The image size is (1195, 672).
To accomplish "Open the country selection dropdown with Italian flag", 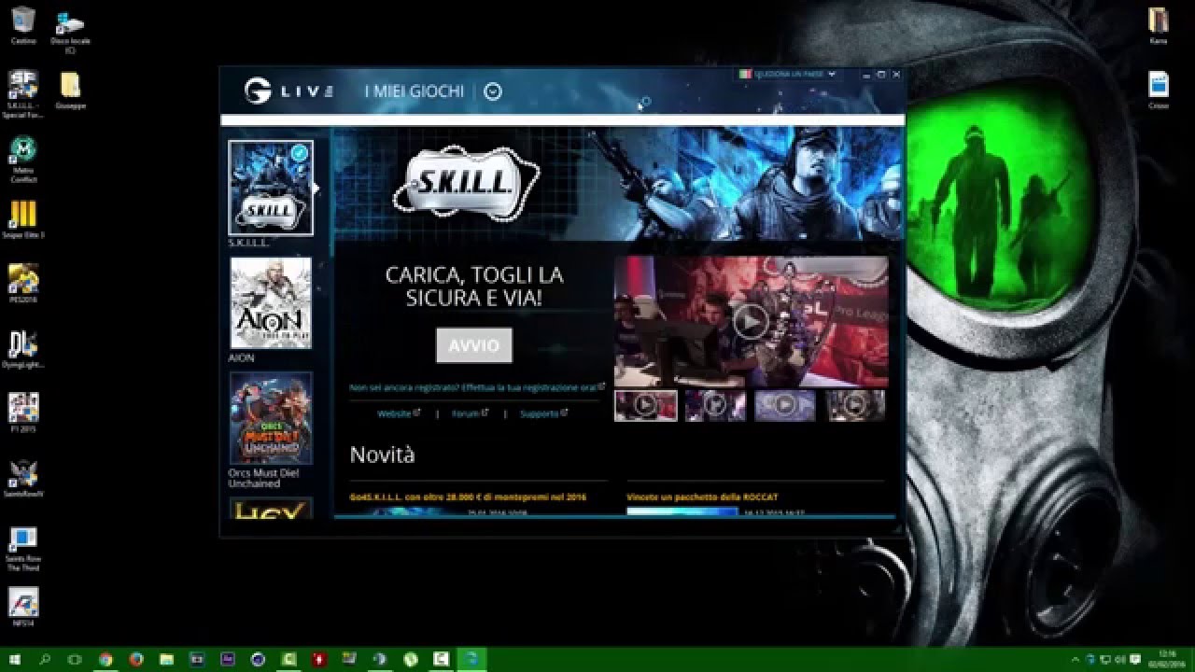I will (x=788, y=74).
